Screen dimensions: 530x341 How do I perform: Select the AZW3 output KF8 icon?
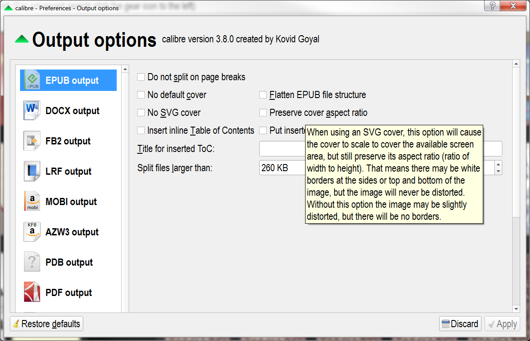point(32,232)
